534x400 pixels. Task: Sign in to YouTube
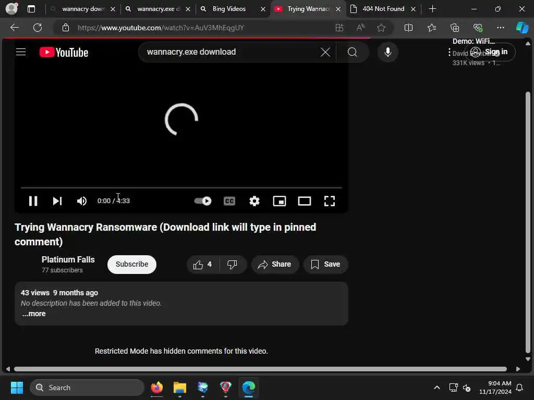pyautogui.click(x=490, y=52)
